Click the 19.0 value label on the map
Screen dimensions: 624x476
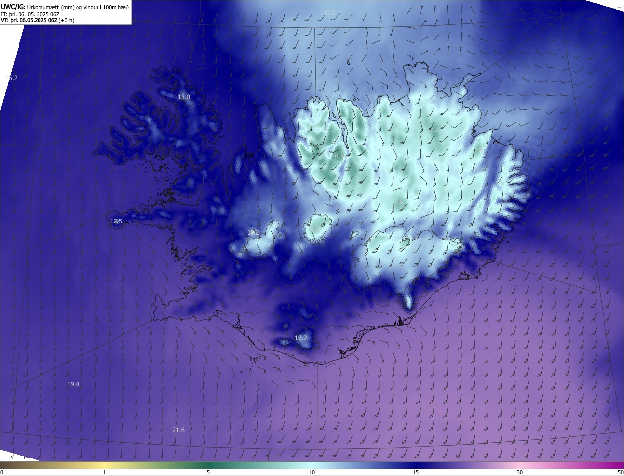[x=73, y=384]
